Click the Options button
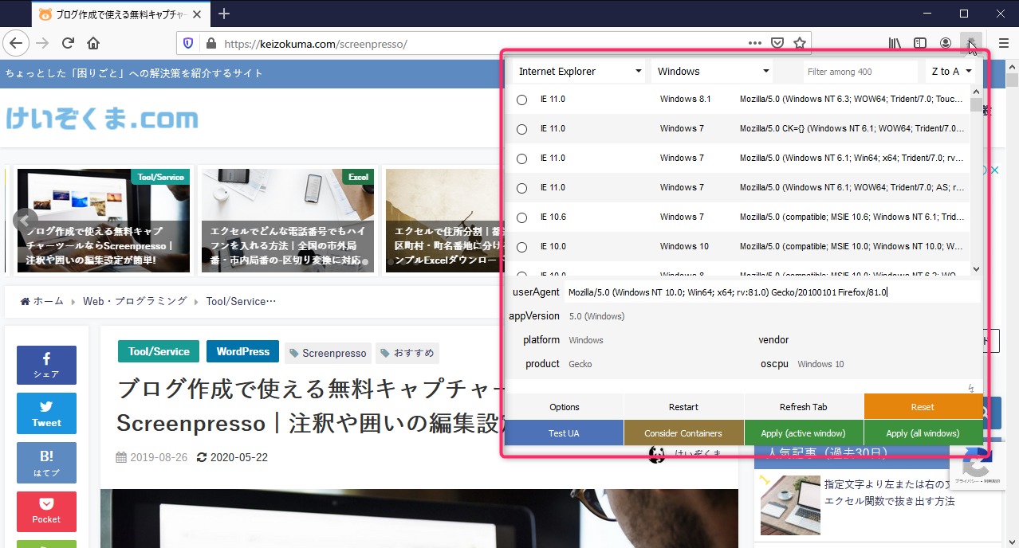This screenshot has height=548, width=1019. tap(565, 407)
